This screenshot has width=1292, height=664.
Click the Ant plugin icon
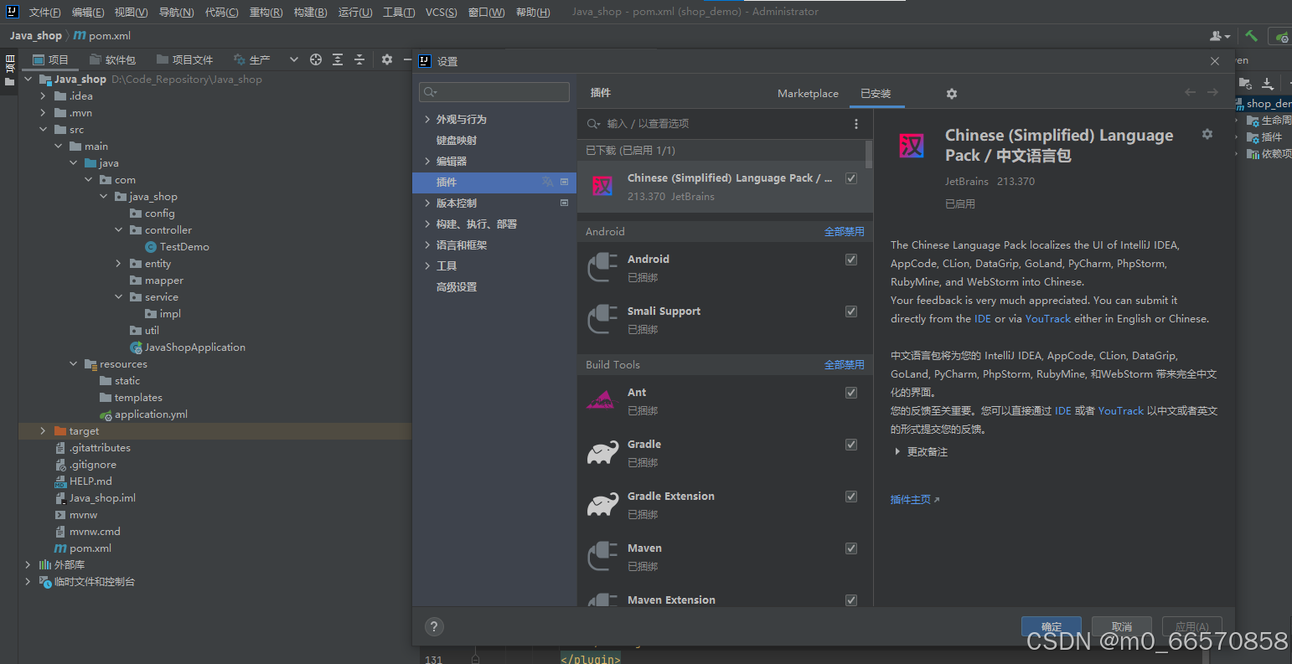coord(602,400)
